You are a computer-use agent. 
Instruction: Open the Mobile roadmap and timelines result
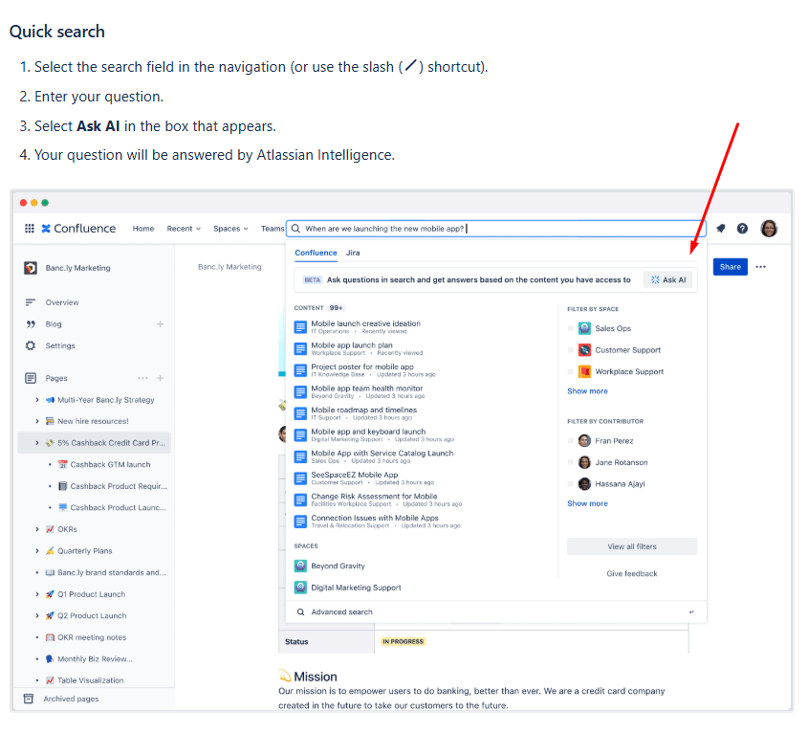coord(363,411)
